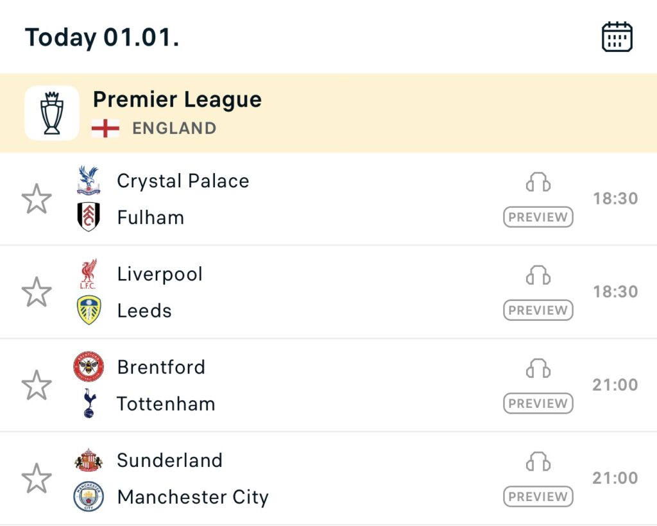Click the England flag icon
This screenshot has height=526, width=657.
pyautogui.click(x=105, y=128)
